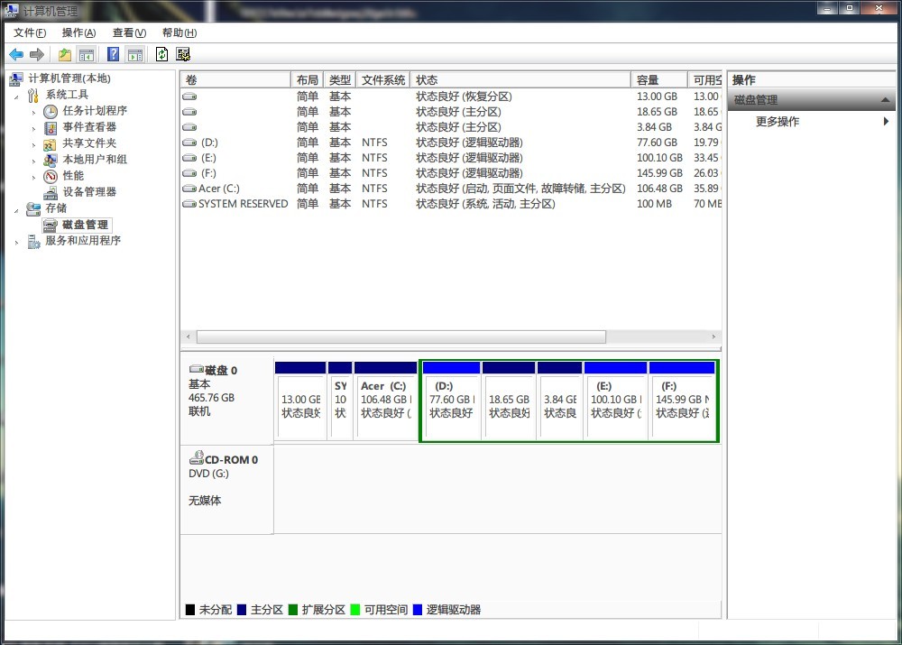The image size is (902, 645).
Task: Select the Acer (C:) partition block
Action: tap(385, 400)
